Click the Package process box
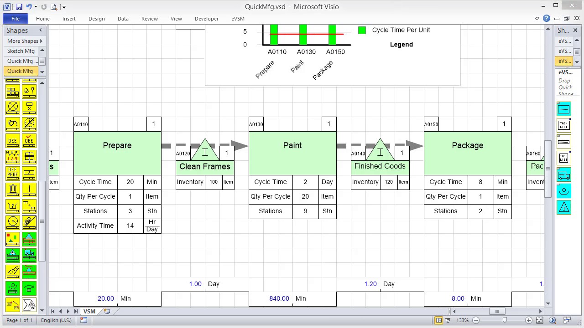584x328 pixels. point(468,153)
